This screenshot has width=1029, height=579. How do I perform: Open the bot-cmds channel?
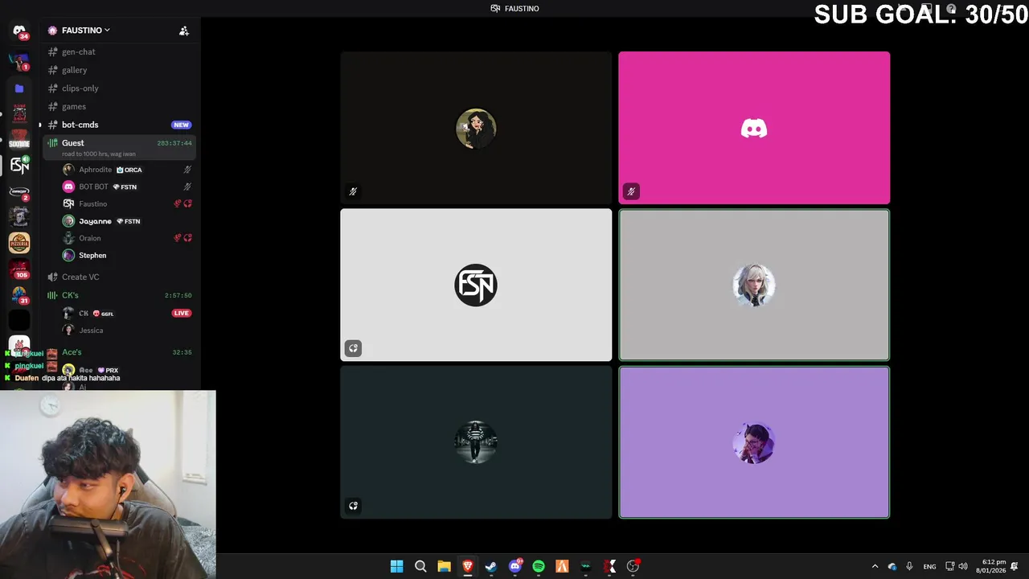pyautogui.click(x=119, y=125)
